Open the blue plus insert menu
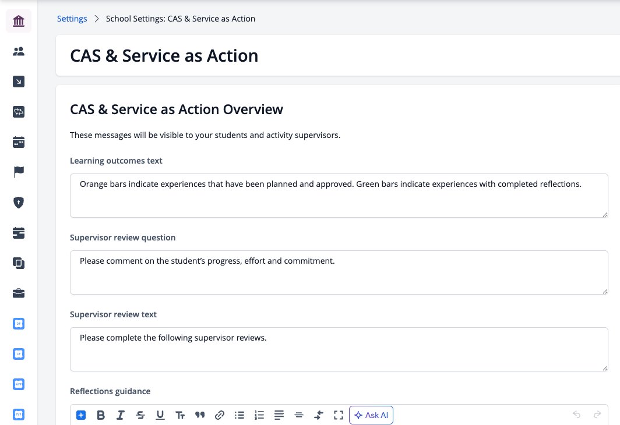The height and width of the screenshot is (425, 620). (81, 415)
